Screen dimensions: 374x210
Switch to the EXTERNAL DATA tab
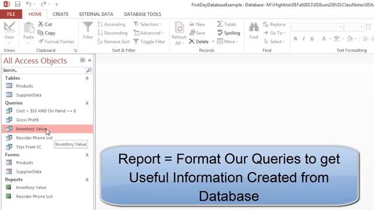[x=96, y=14]
